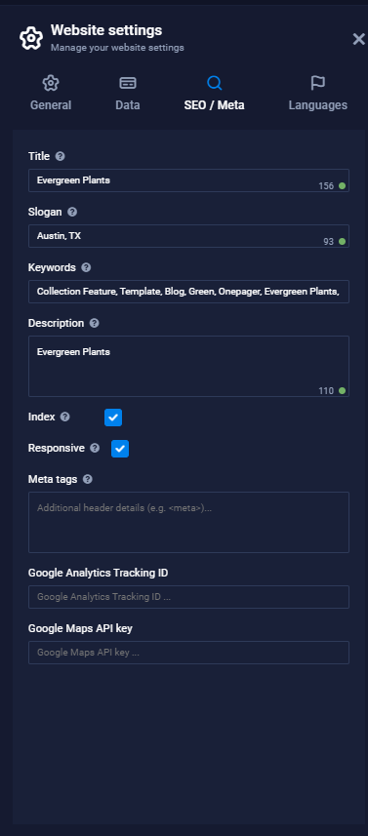Click the help icon beside Description

point(95,323)
